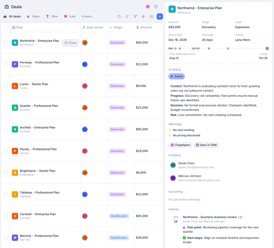Click the Merchly M logo icon
Screen dimensions: 274x248
[x=15, y=238]
